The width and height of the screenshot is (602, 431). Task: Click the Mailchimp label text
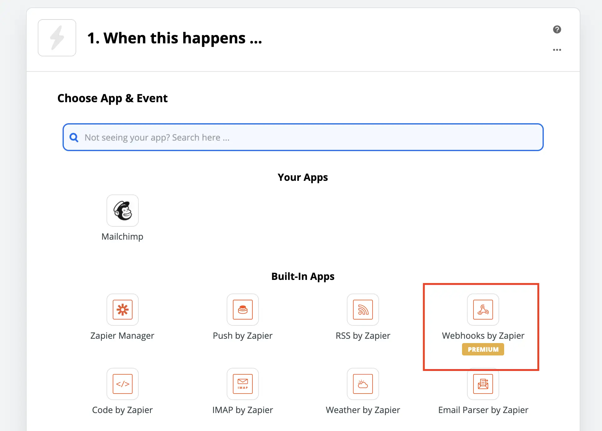pyautogui.click(x=123, y=236)
